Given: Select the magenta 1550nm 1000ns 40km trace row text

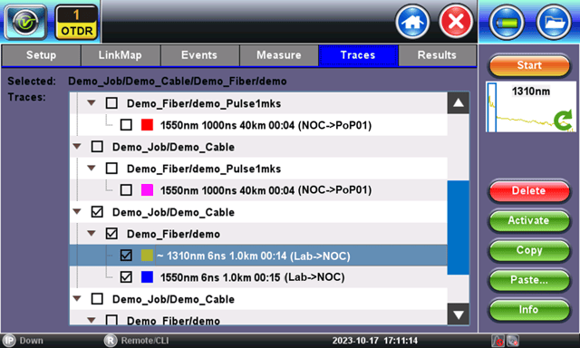Looking at the screenshot, I should [x=266, y=190].
